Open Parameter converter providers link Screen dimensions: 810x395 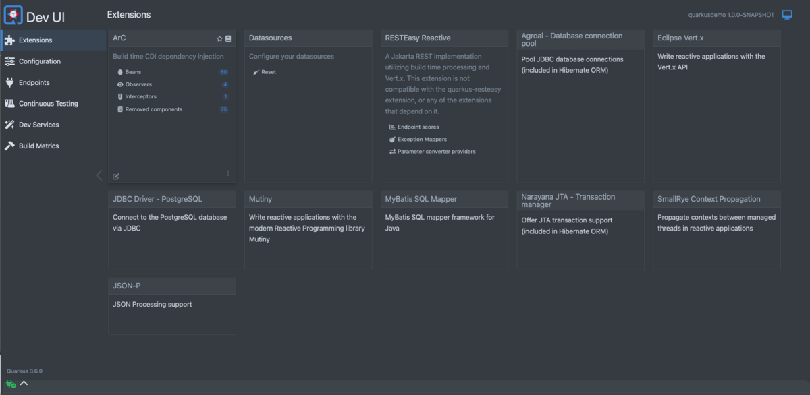(x=437, y=152)
